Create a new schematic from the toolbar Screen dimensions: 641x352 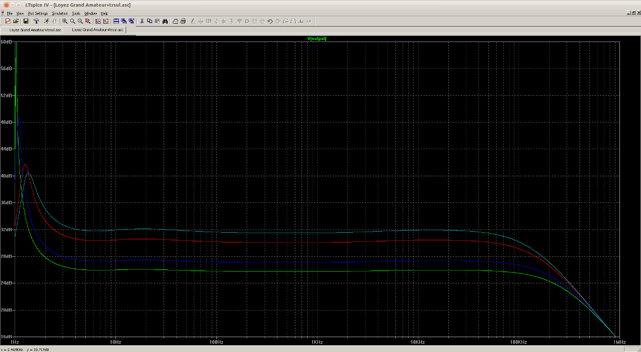(8, 21)
